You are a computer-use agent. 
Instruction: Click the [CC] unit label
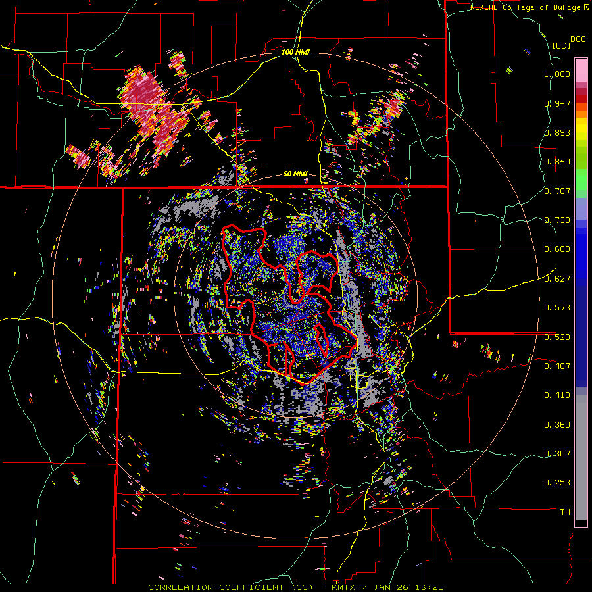(561, 45)
